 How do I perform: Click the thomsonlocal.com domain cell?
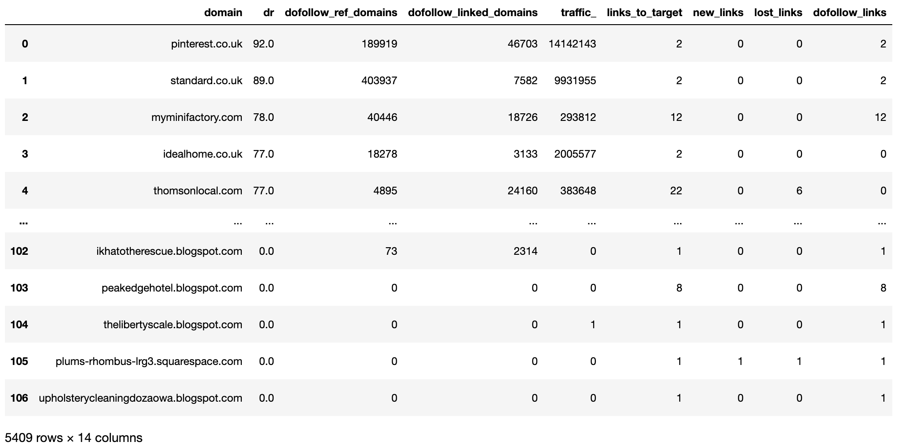coord(200,190)
